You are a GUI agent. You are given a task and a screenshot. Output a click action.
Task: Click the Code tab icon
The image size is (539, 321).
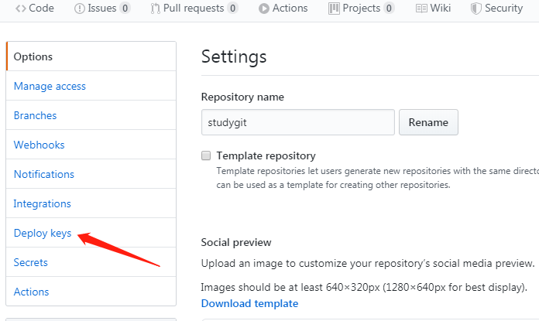21,9
